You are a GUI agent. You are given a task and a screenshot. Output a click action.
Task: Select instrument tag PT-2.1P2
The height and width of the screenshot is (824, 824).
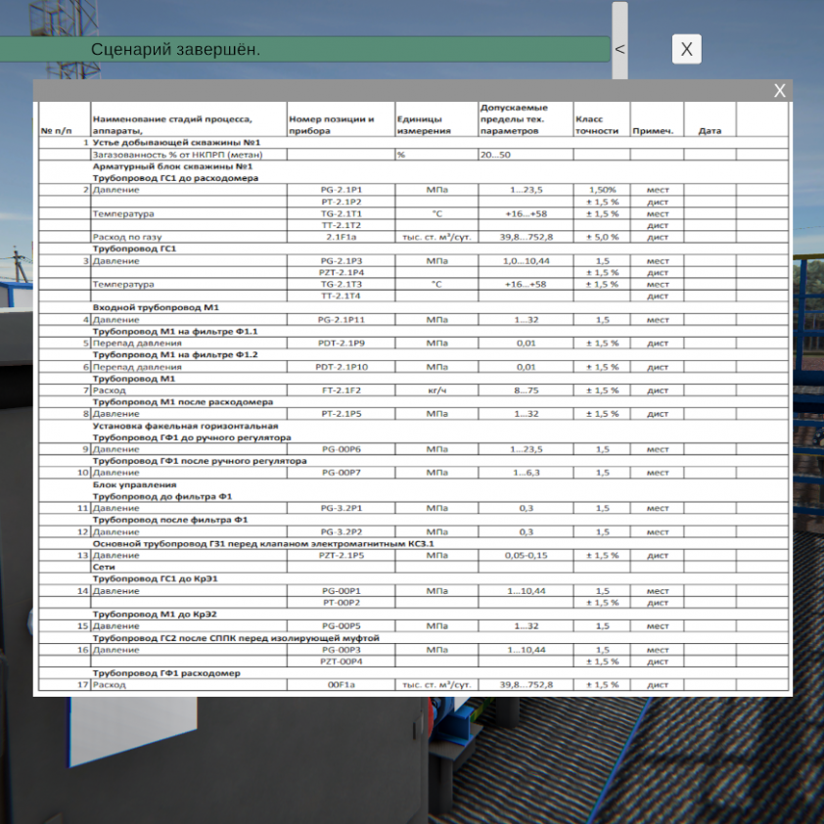pyautogui.click(x=342, y=202)
